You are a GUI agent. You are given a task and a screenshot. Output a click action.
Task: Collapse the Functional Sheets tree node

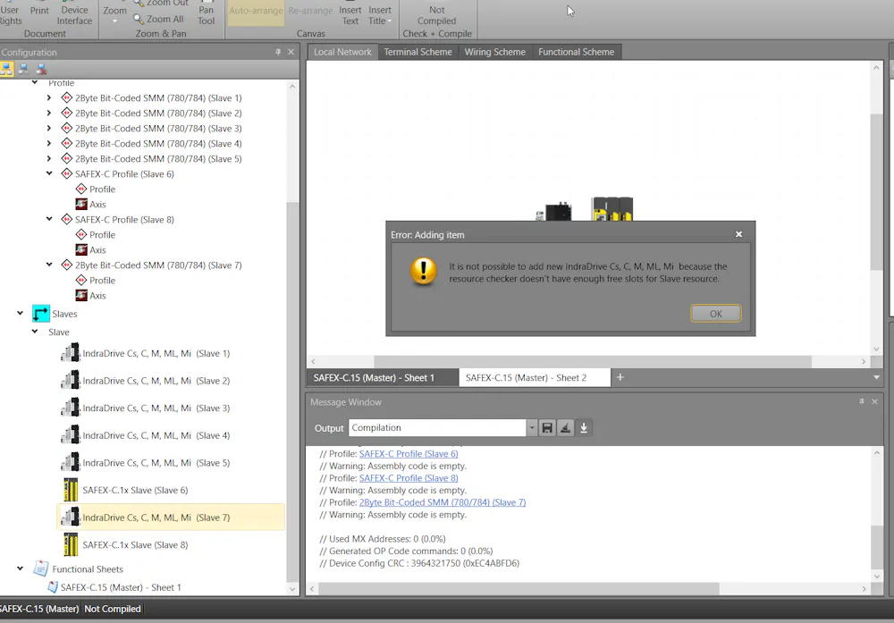pos(20,568)
